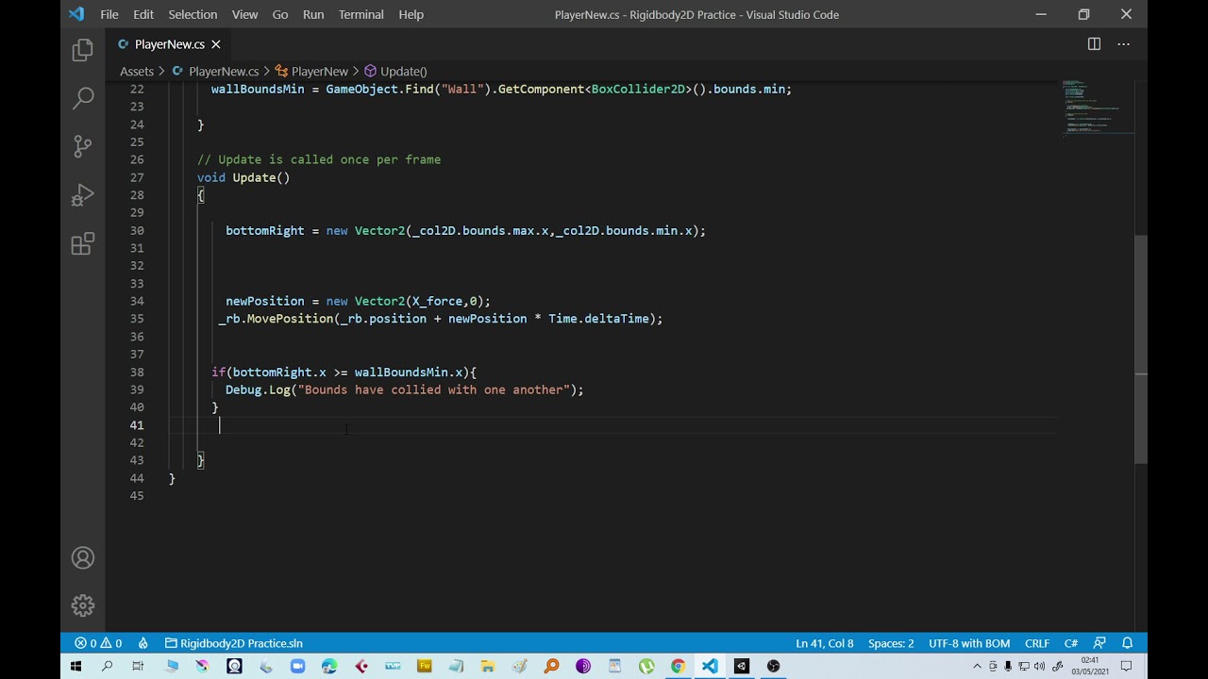Open the feedback icon in the status bar
The height and width of the screenshot is (679, 1208).
1099,643
